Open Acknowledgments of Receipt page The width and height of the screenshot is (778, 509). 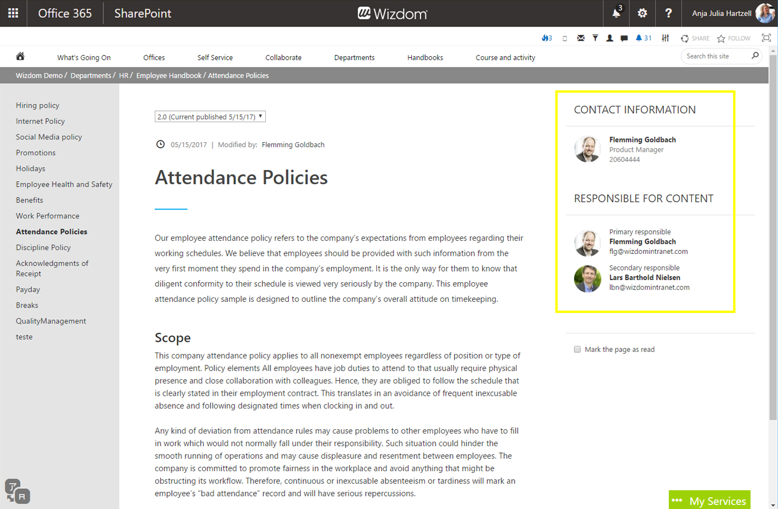pyautogui.click(x=52, y=269)
